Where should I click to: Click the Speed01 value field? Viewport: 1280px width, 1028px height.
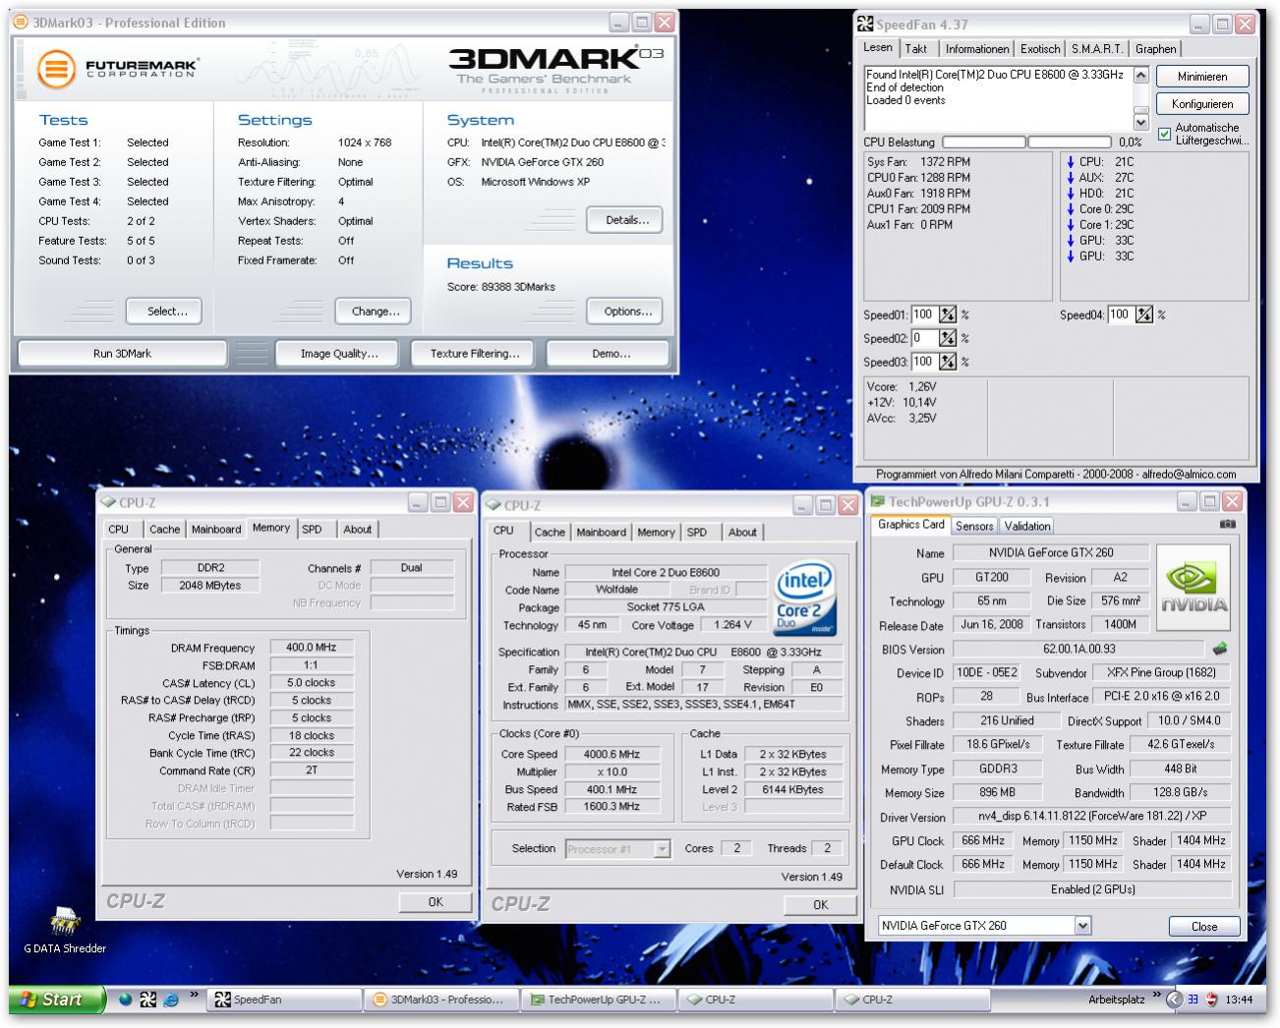924,314
